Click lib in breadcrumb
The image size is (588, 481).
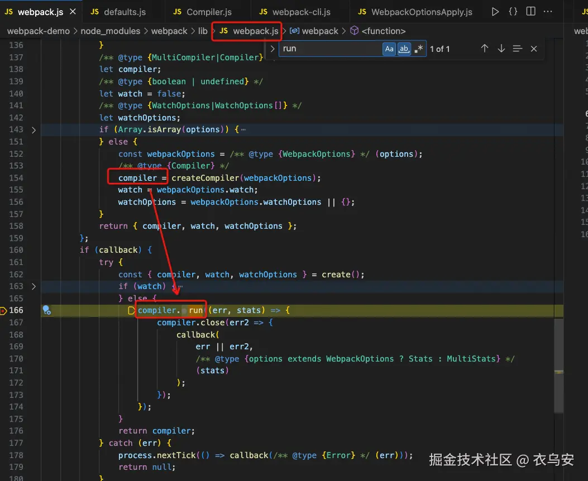(x=203, y=31)
